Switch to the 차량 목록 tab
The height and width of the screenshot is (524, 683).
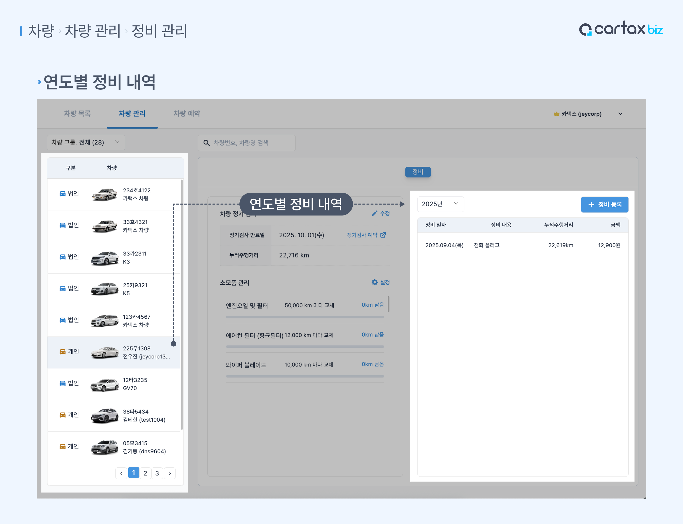[77, 114]
